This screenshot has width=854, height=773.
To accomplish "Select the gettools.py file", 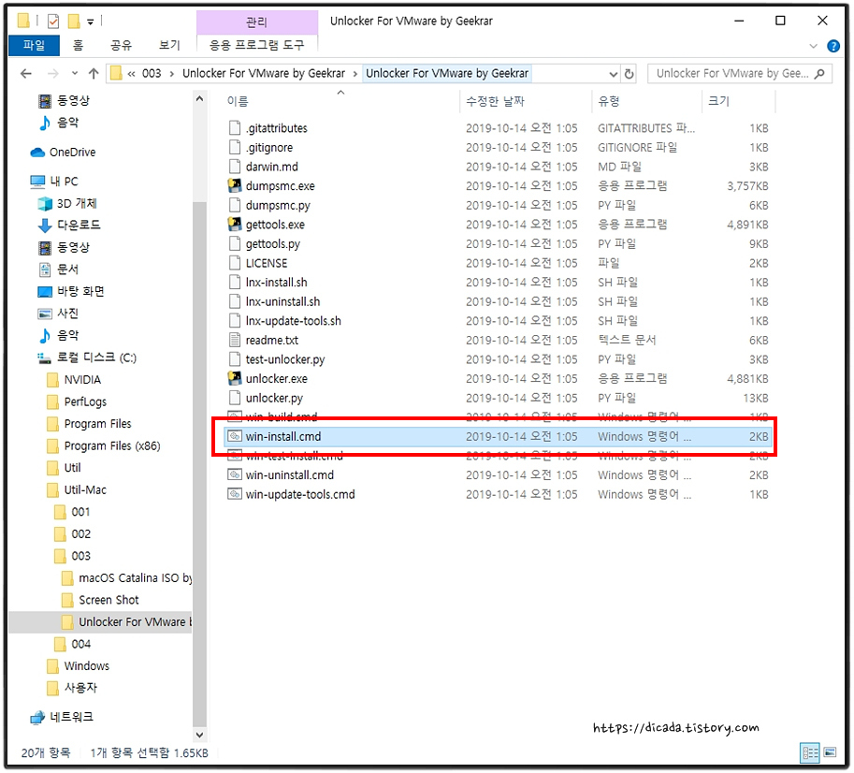I will click(x=273, y=244).
